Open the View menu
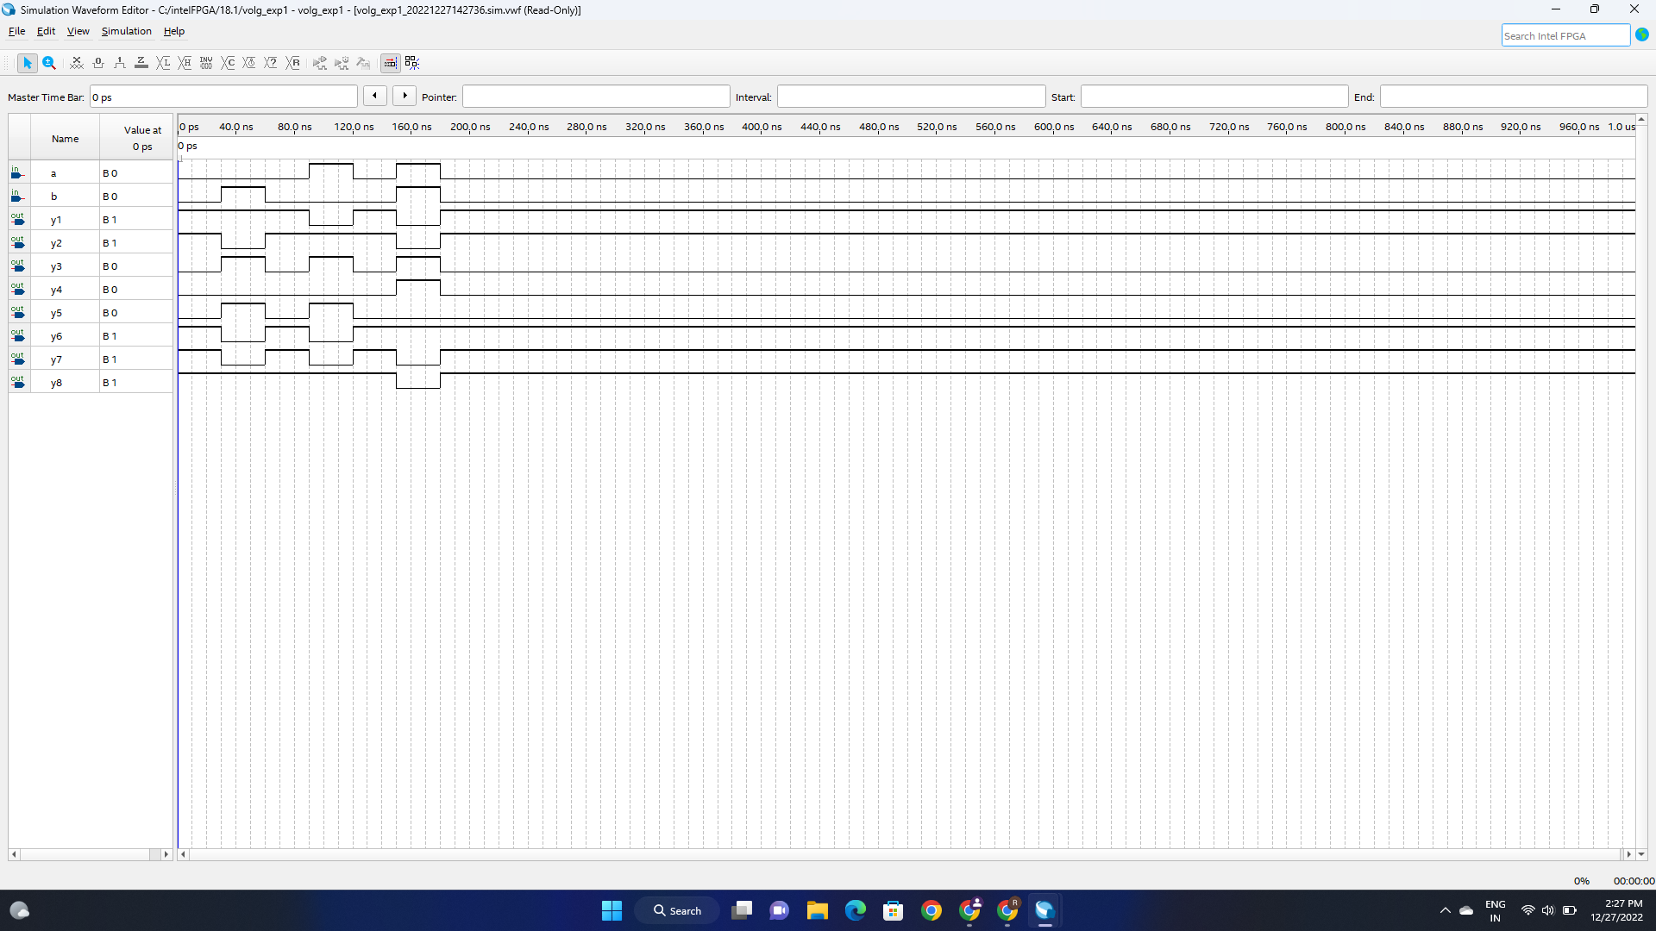The width and height of the screenshot is (1656, 931). tap(78, 31)
